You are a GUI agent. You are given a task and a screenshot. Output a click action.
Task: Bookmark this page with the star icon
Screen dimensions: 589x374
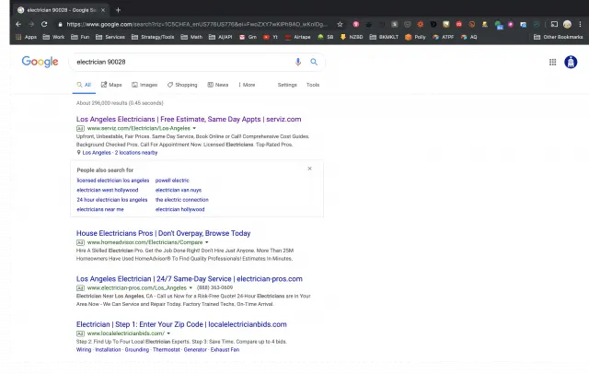coord(340,24)
